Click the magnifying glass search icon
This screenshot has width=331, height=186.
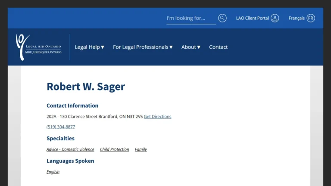point(222,18)
